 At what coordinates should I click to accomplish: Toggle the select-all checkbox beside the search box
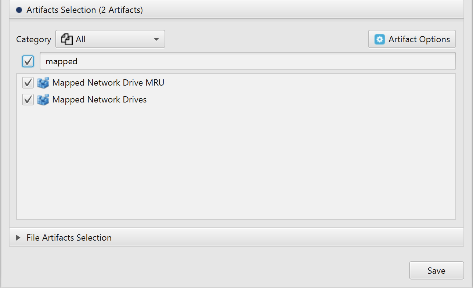point(28,61)
